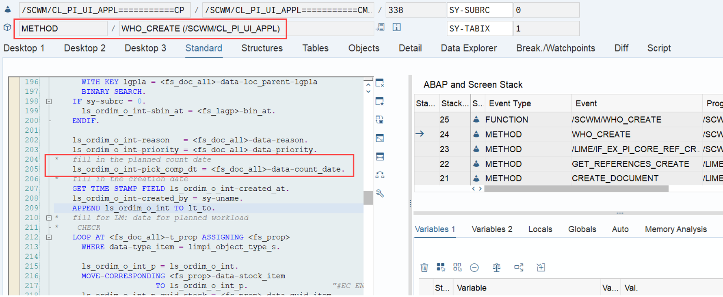Open the Break./Watchpoints tab
Image resolution: width=723 pixels, height=297 pixels.
click(556, 48)
